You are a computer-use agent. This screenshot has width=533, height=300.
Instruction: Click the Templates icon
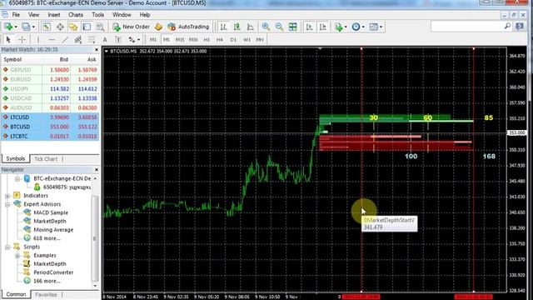[x=374, y=27]
